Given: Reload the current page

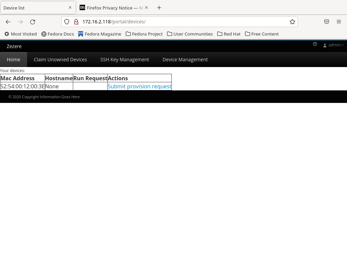Looking at the screenshot, I should [33, 22].
